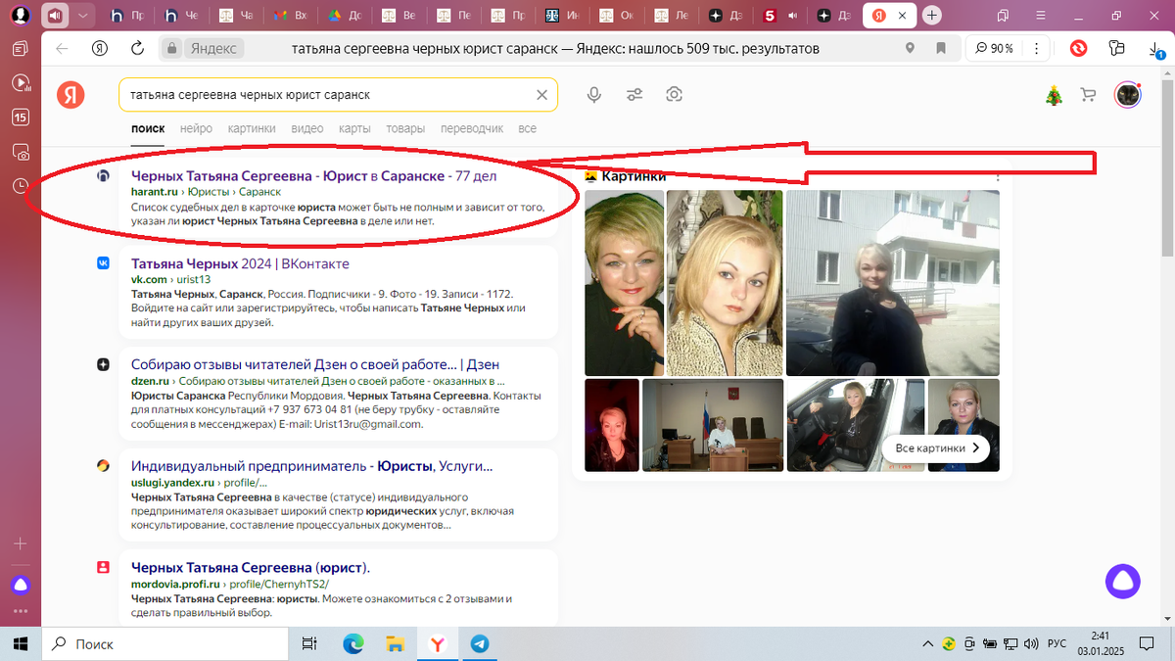Open Индивидуальный предприниматель Юристы result

pos(312,466)
